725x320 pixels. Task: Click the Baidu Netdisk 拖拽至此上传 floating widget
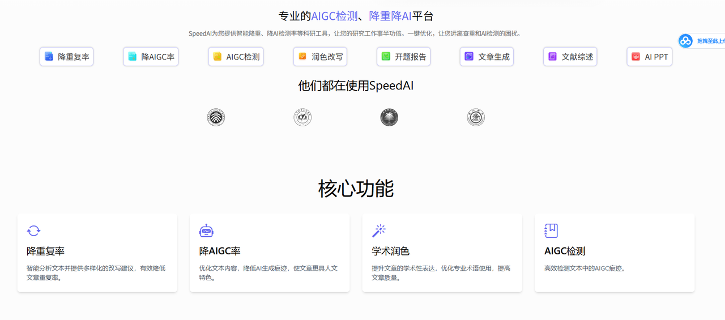[x=702, y=41]
